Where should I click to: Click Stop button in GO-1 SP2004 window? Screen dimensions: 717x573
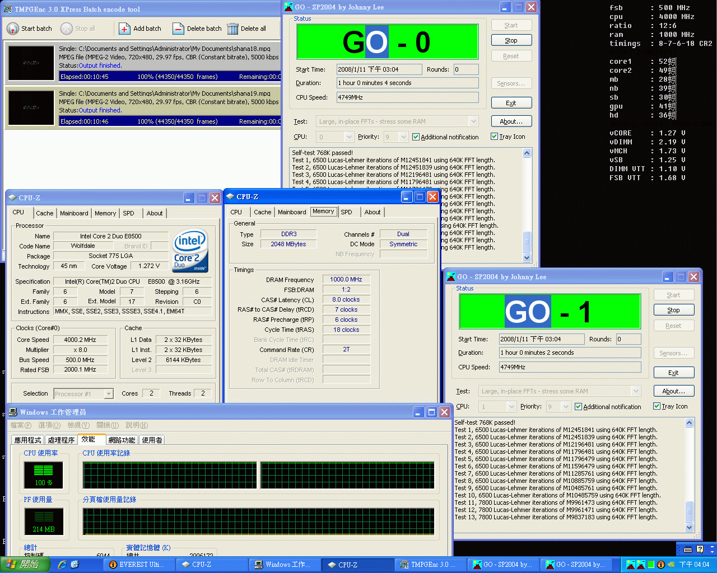674,310
